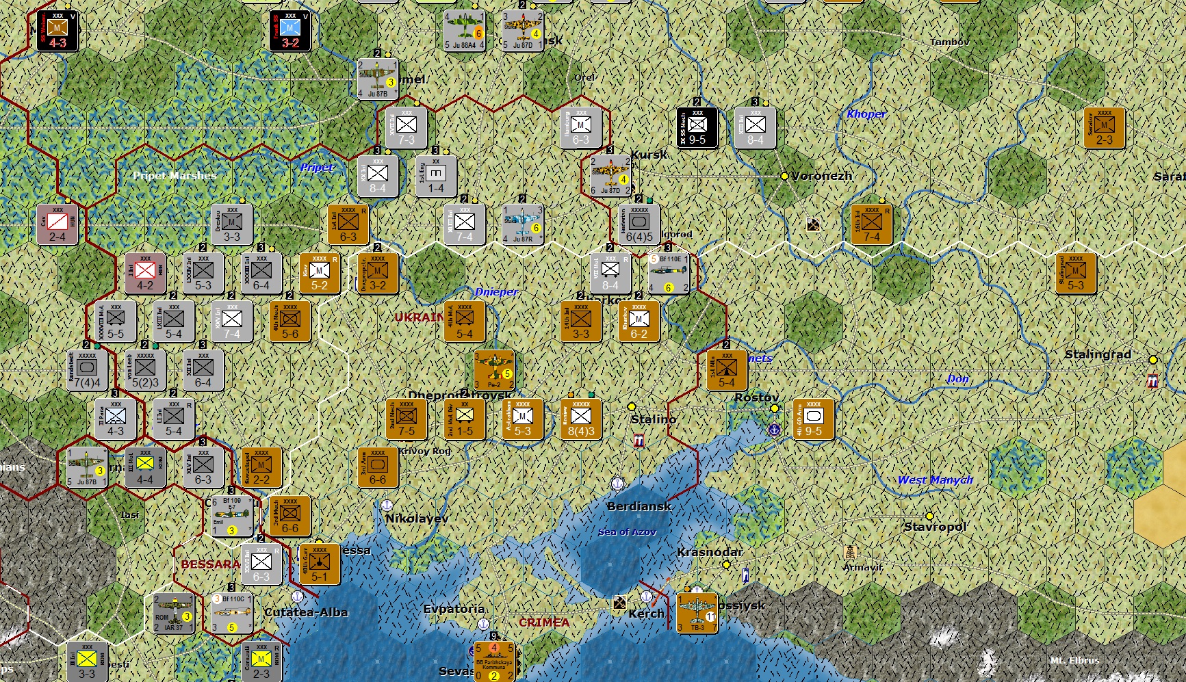The height and width of the screenshot is (682, 1186).
Task: Click the Soviet 14th Inf 3-3 counter
Action: point(581,322)
